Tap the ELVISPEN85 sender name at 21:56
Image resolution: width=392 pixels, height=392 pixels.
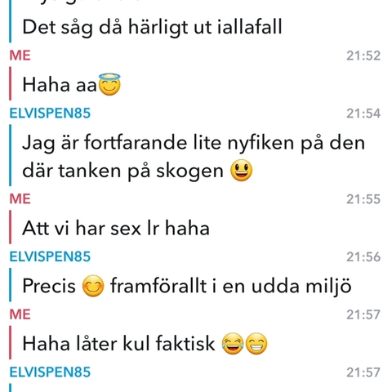pyautogui.click(x=50, y=256)
